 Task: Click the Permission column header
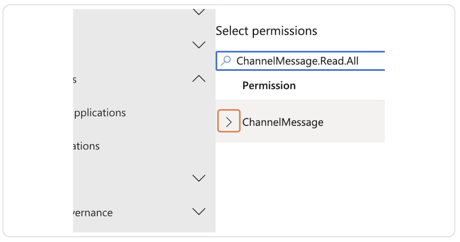269,85
